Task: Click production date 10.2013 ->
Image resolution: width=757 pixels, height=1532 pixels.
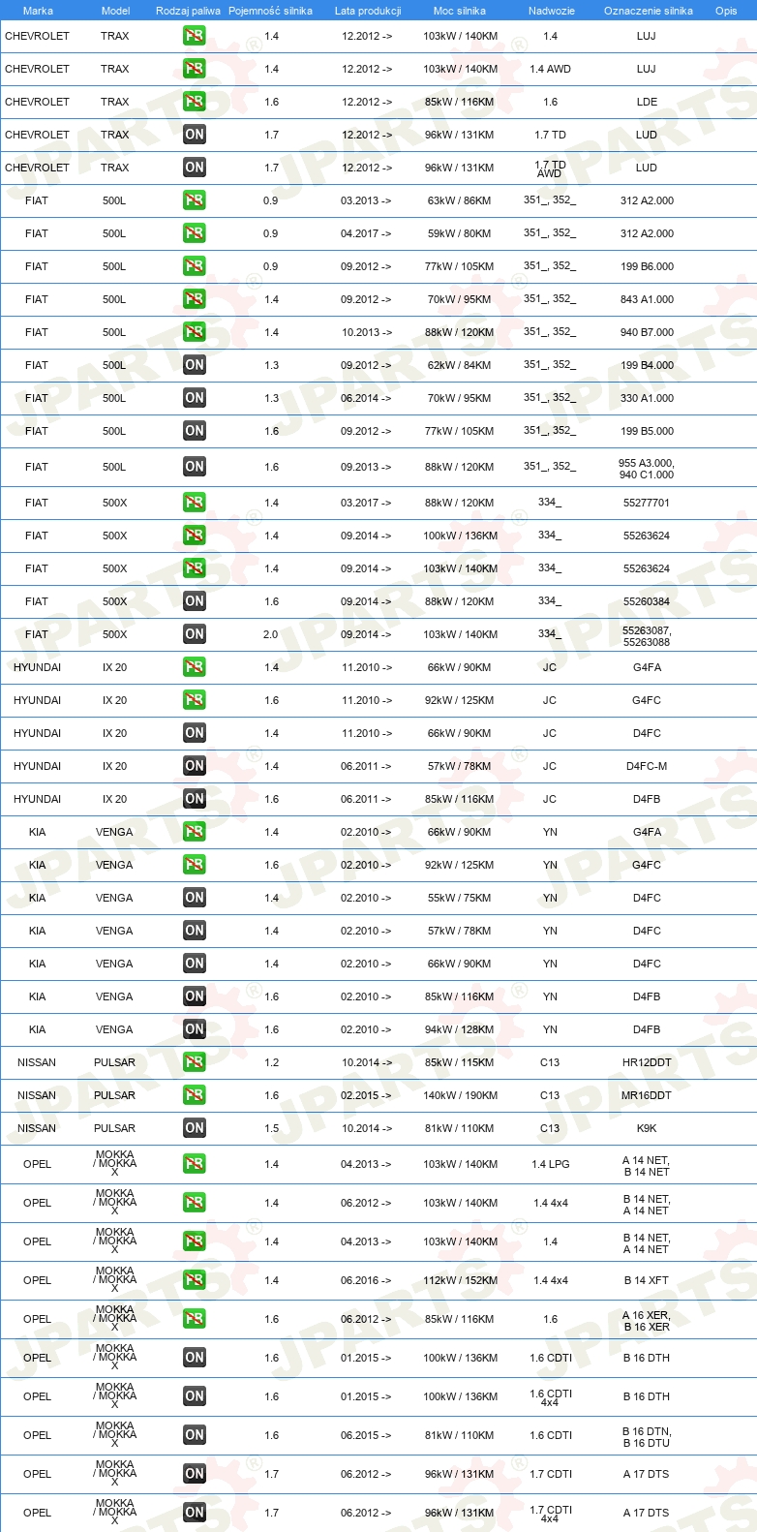Action: (366, 332)
